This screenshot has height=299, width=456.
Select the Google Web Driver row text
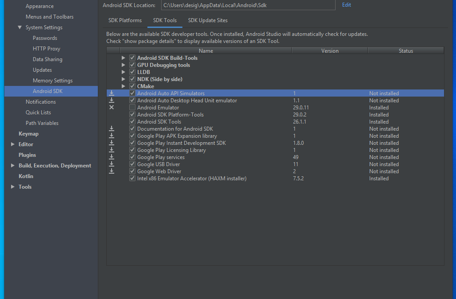tap(159, 171)
